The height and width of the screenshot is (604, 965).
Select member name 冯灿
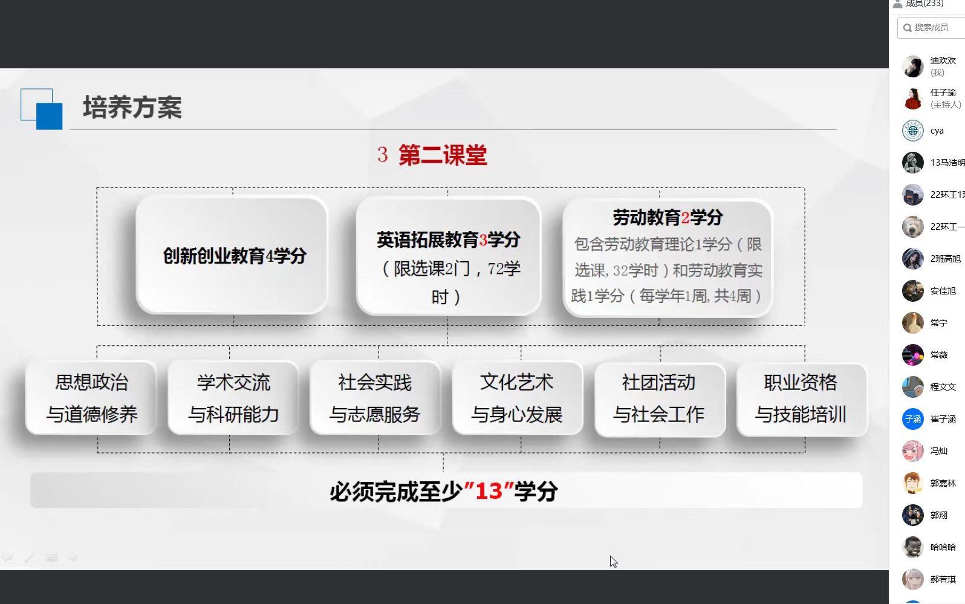(938, 451)
